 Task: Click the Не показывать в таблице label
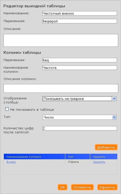point(32,109)
